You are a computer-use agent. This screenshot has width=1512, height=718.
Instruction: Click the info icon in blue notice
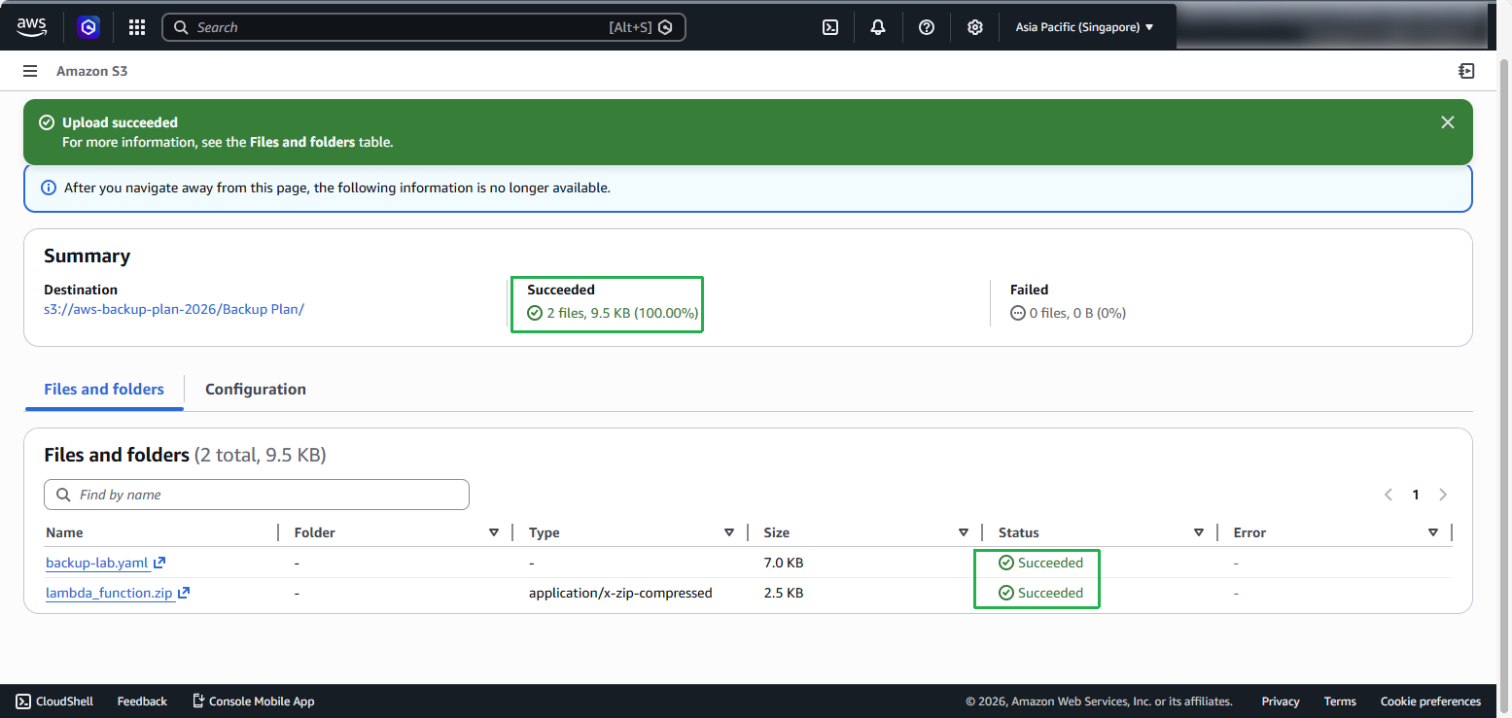tap(49, 188)
